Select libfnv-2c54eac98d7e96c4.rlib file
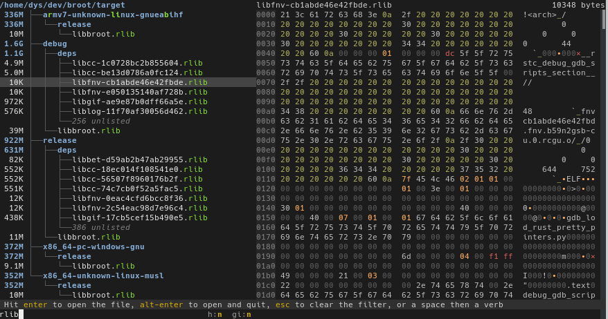The image size is (608, 319). pyautogui.click(x=140, y=208)
